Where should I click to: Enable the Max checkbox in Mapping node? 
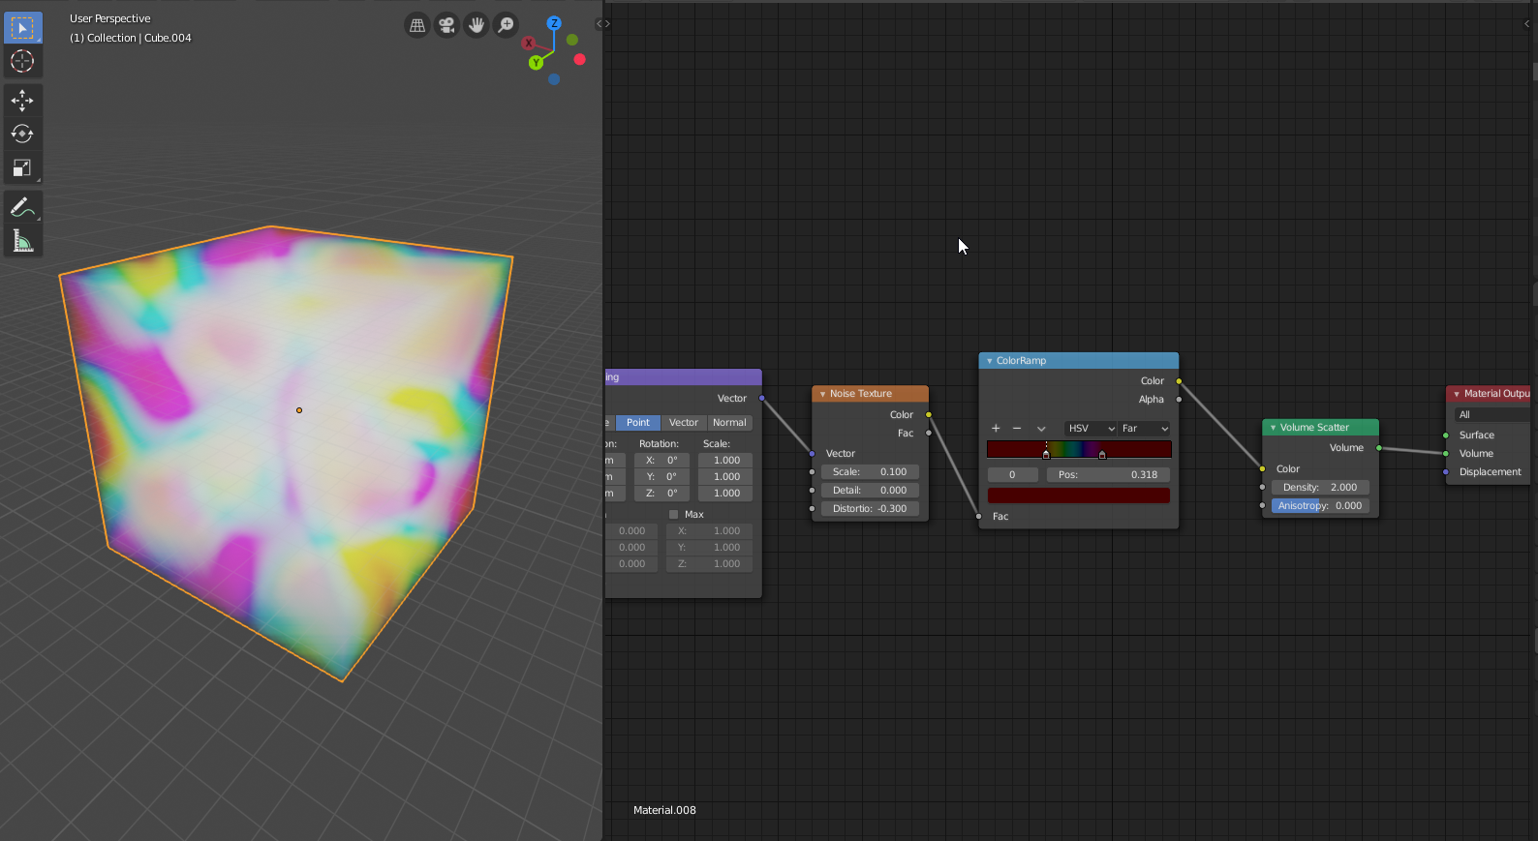coord(674,514)
